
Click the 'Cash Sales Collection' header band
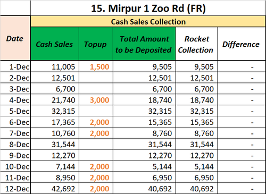[148, 22]
